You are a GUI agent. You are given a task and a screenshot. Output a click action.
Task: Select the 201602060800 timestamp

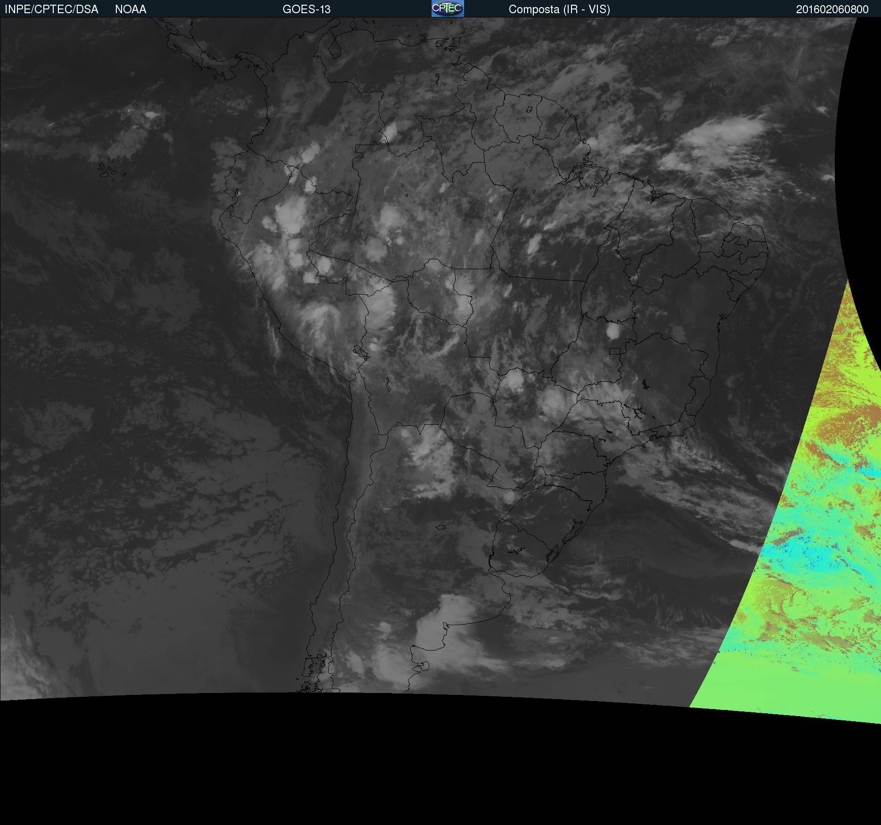832,9
